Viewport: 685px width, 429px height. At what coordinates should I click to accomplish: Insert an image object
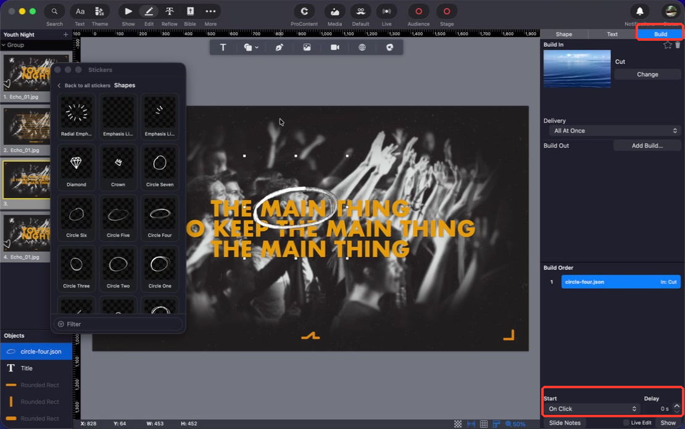(307, 47)
